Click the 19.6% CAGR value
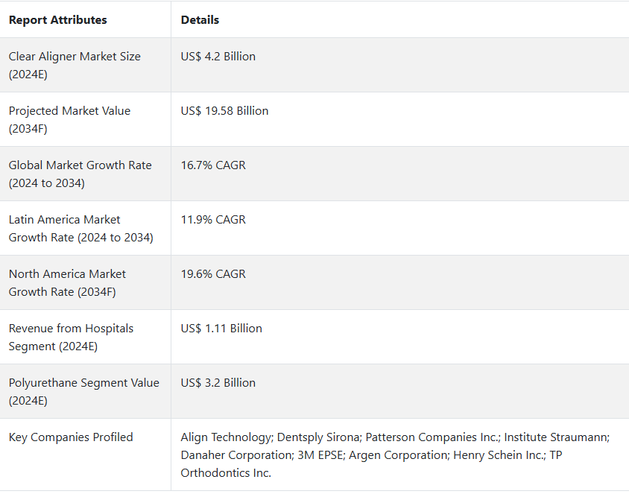This screenshot has width=629, height=494. 213,274
